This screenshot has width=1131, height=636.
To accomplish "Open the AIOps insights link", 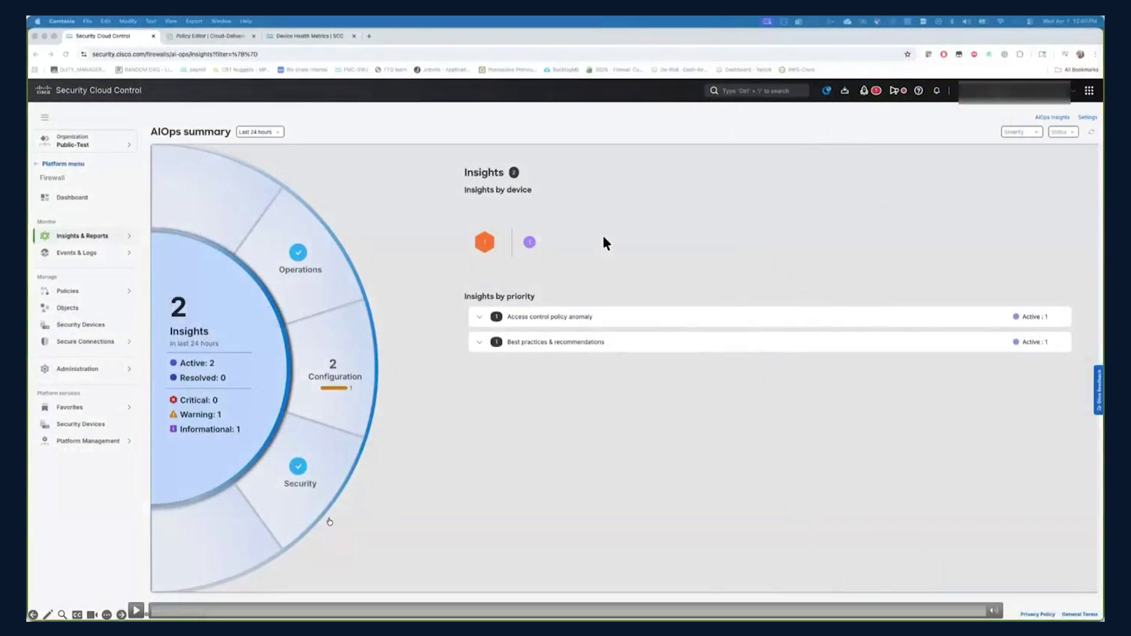I will pyautogui.click(x=1052, y=117).
